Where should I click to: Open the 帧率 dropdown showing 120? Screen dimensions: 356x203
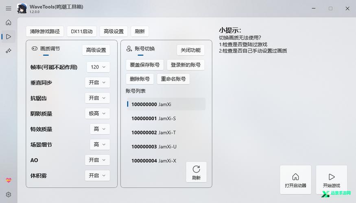(98, 67)
